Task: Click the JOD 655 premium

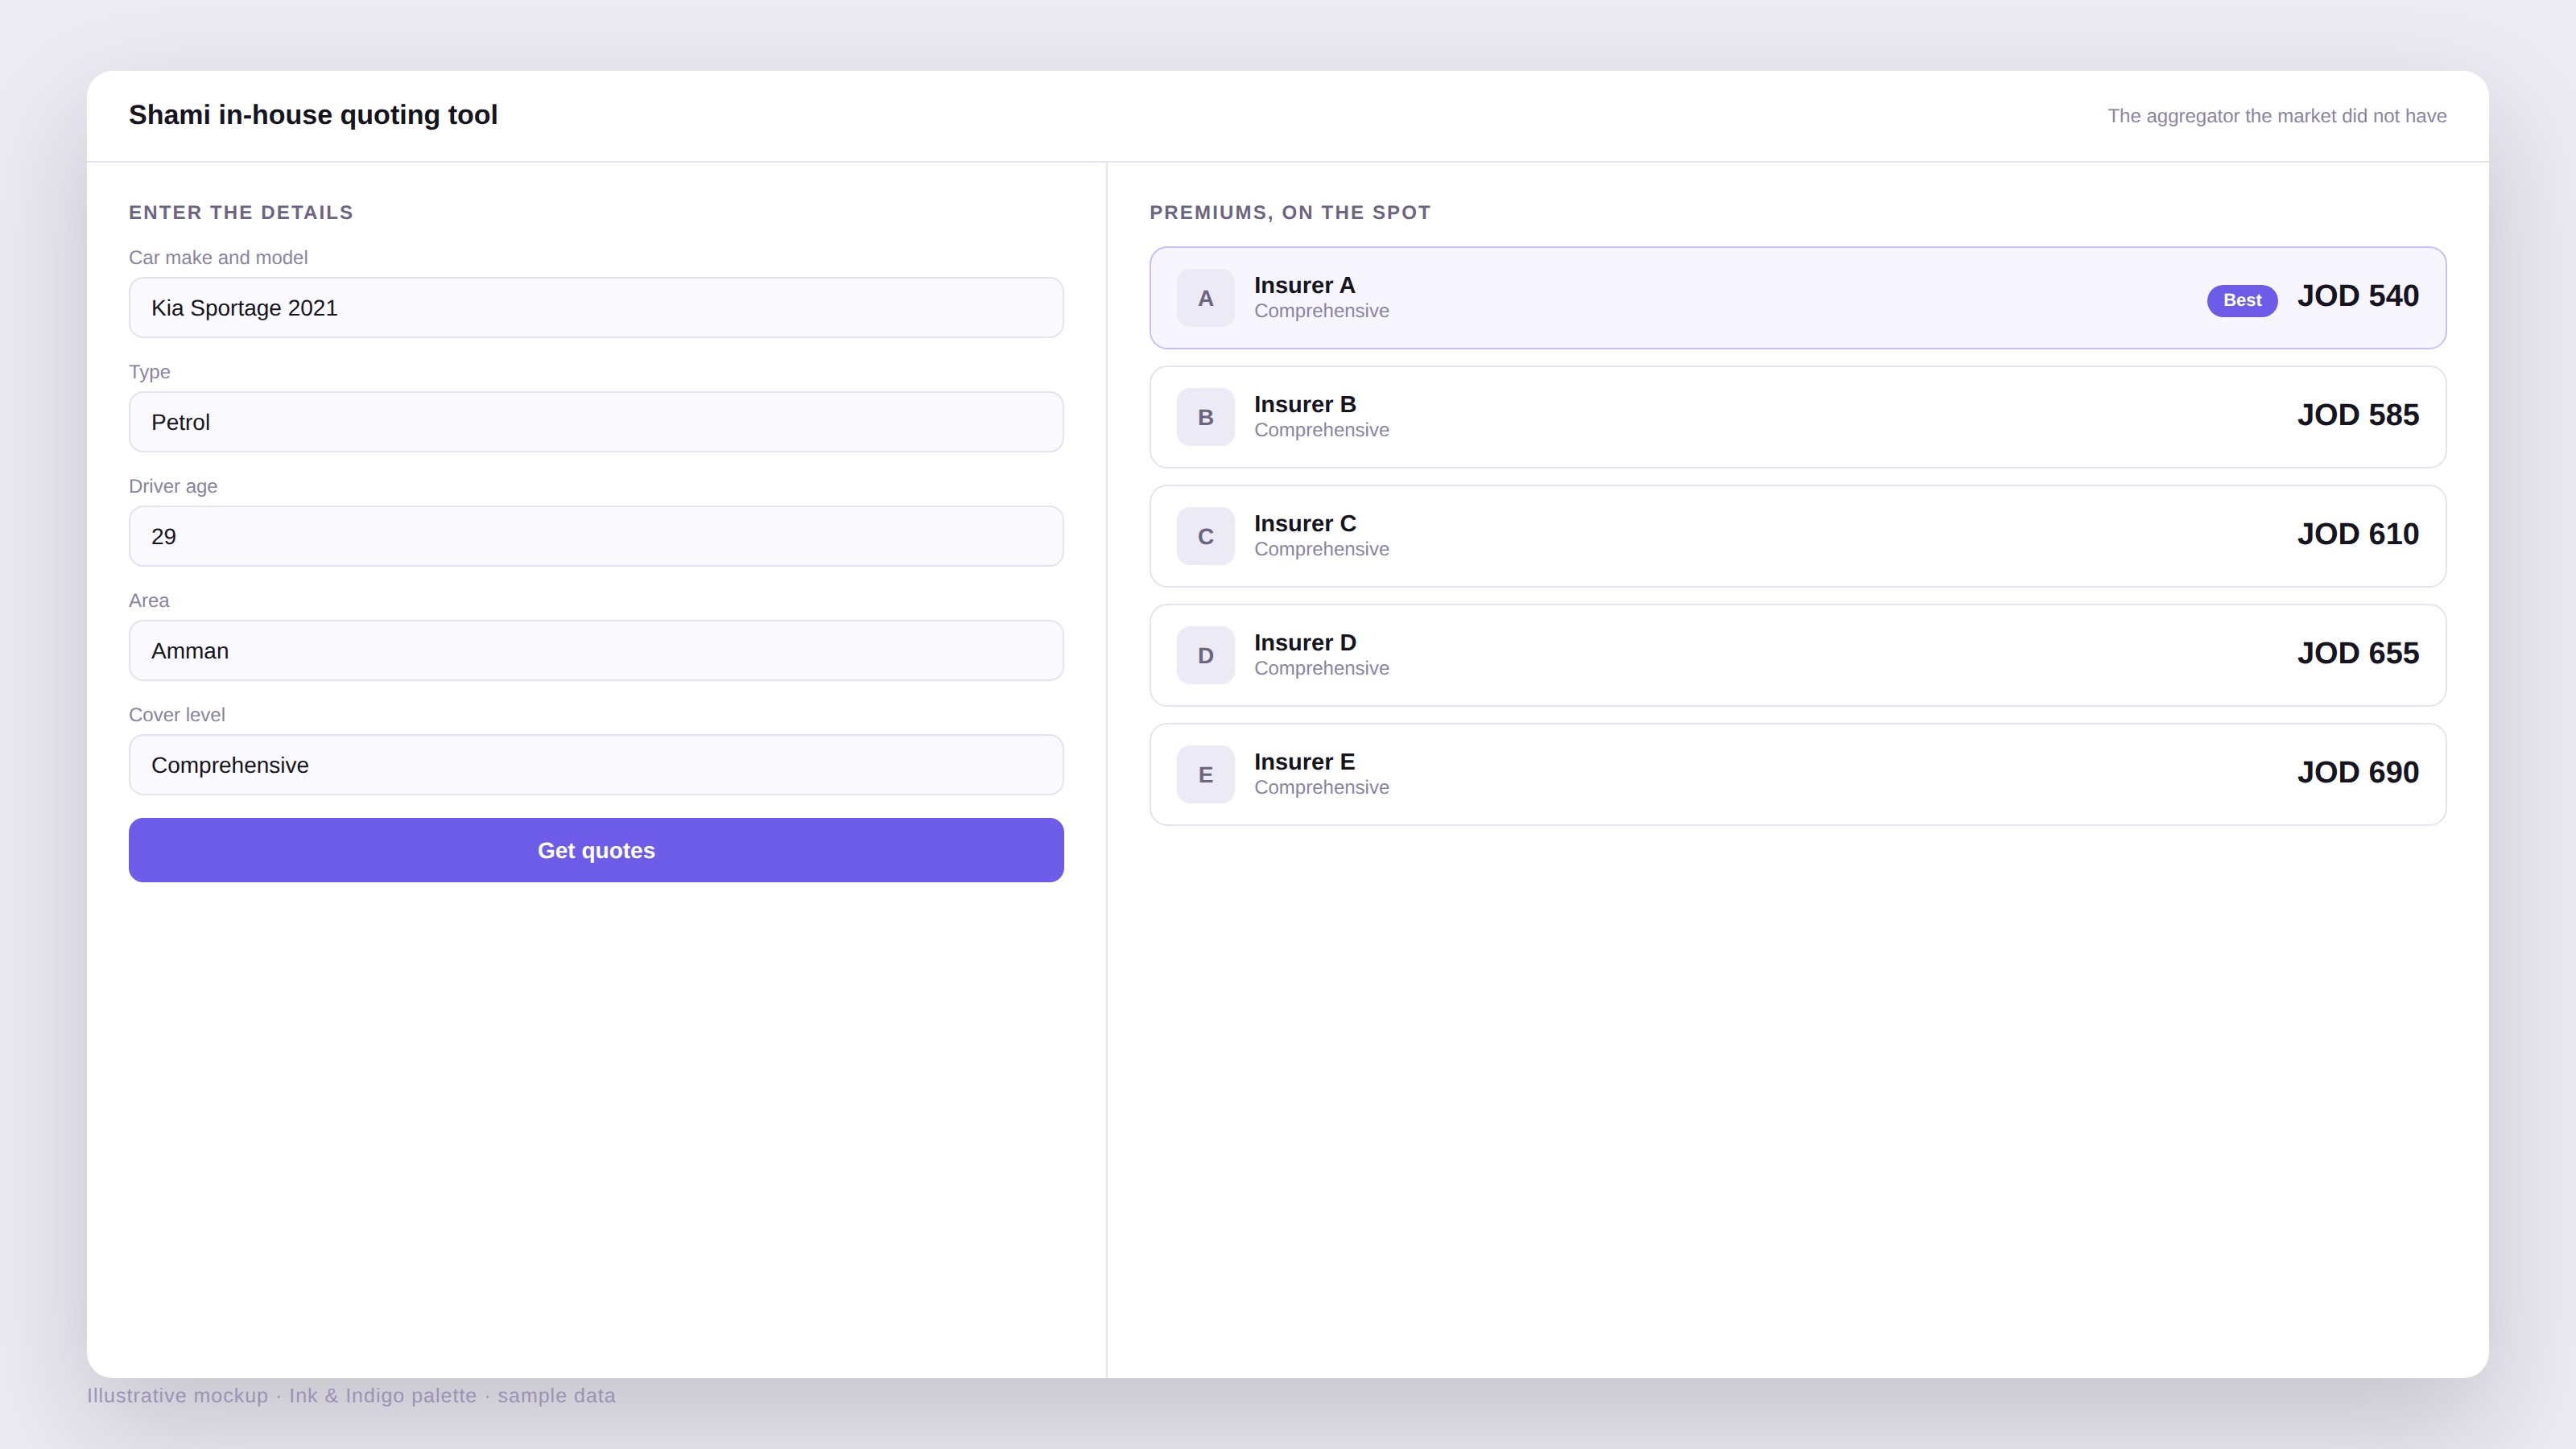Action: point(2358,653)
